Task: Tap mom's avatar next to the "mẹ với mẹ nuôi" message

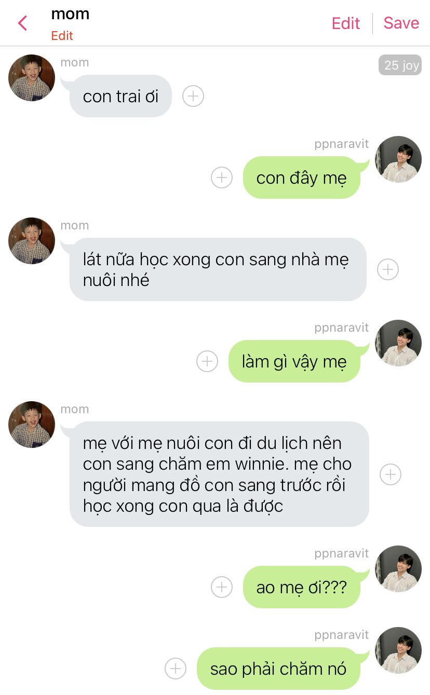Action: [32, 425]
